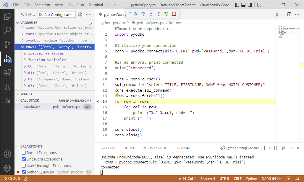Split the editor right

coord(289,14)
